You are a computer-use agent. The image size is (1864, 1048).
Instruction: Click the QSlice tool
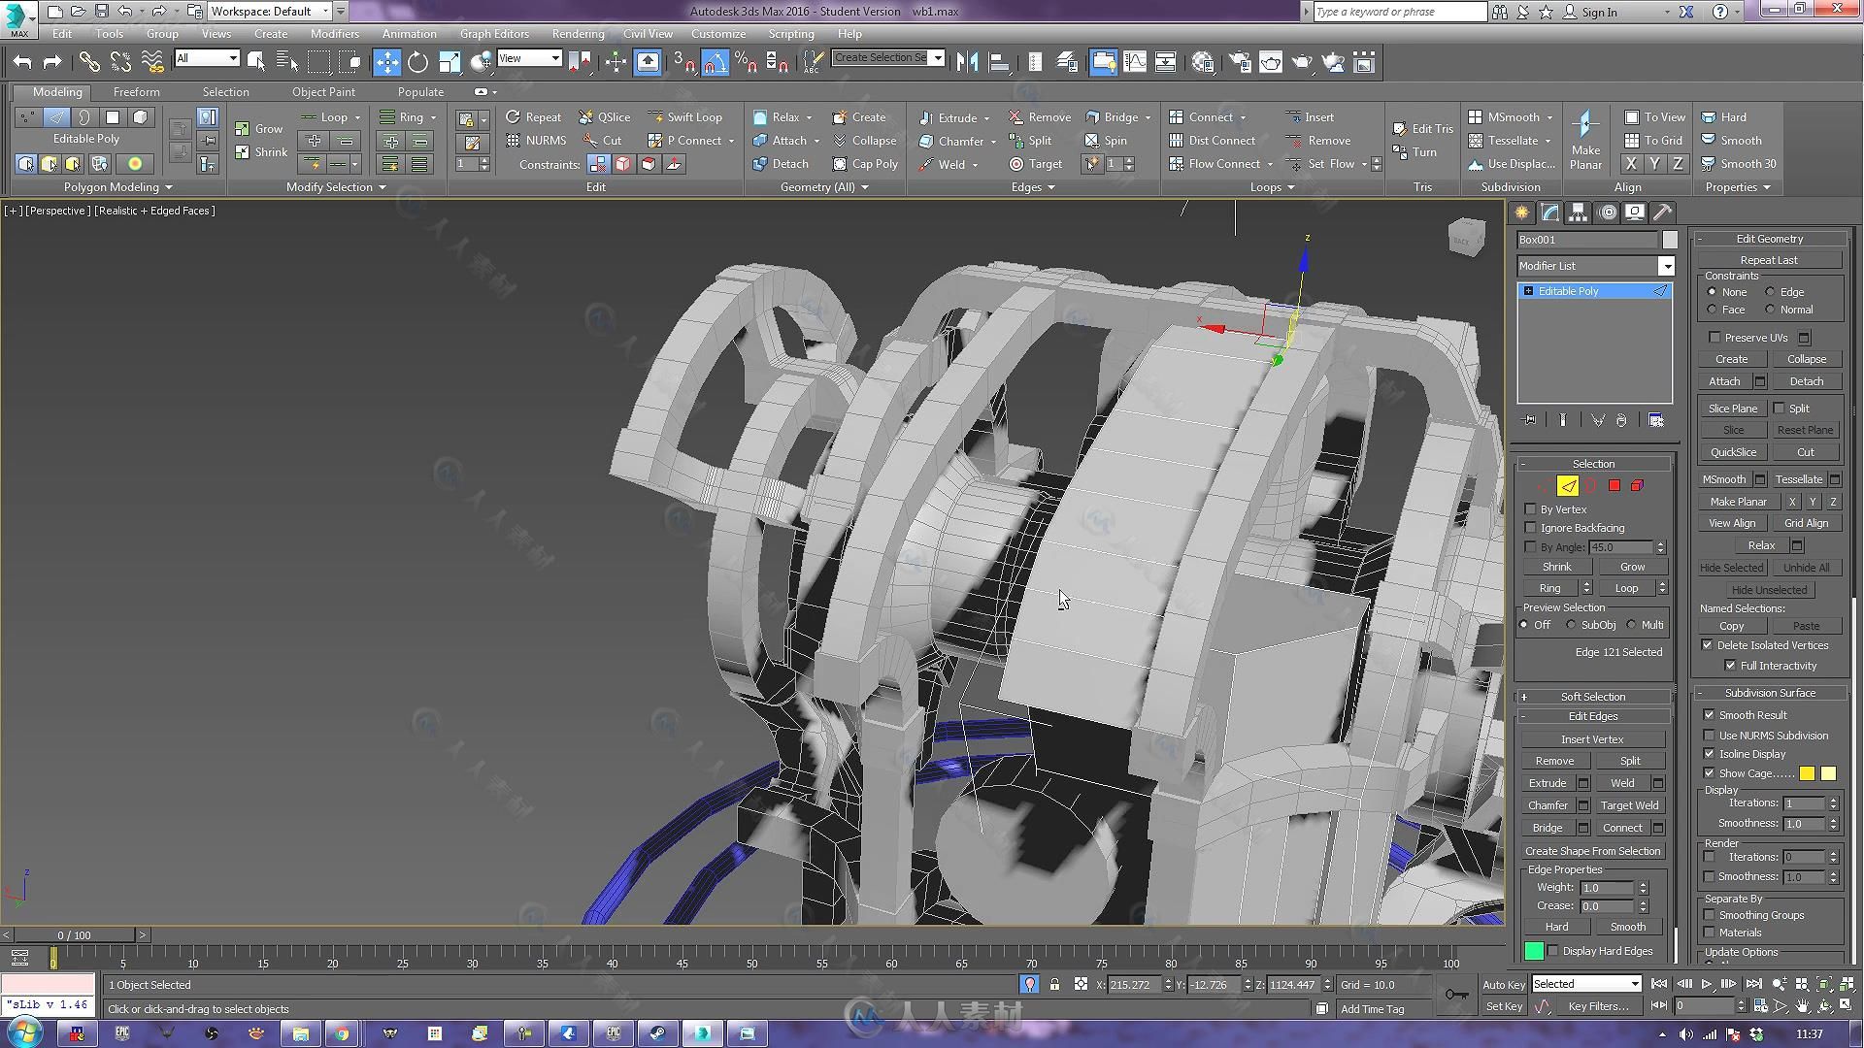[x=604, y=117]
